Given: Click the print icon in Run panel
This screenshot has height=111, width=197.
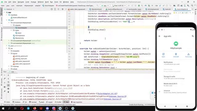Looking at the screenshot, I should click(x=8, y=89).
